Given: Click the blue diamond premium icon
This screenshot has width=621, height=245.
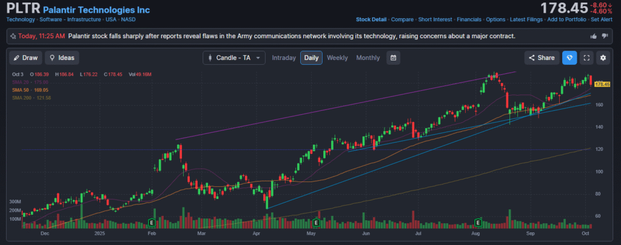Looking at the screenshot, I should tap(569, 58).
